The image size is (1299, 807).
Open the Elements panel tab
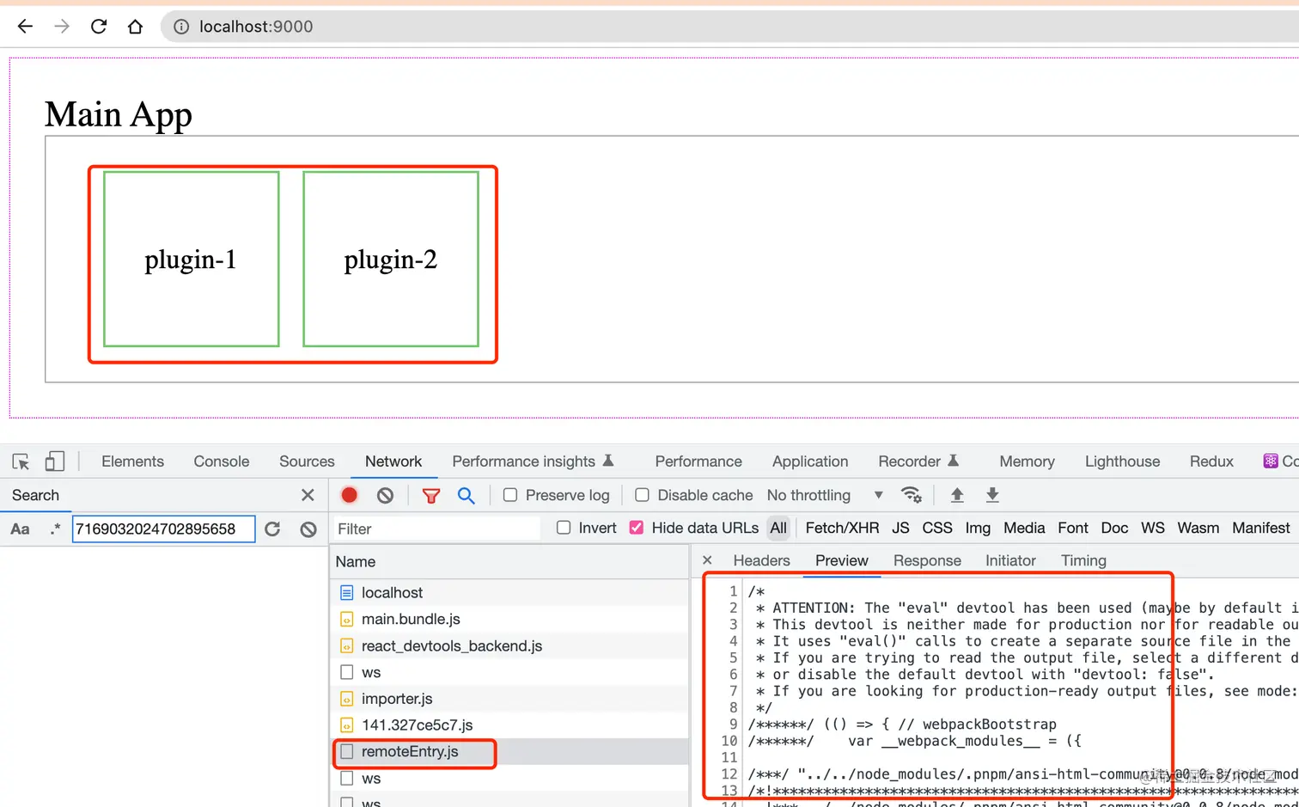point(132,462)
